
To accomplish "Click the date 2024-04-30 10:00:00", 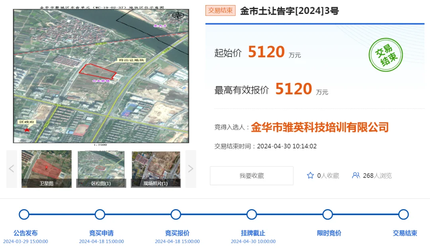I will (x=253, y=242).
